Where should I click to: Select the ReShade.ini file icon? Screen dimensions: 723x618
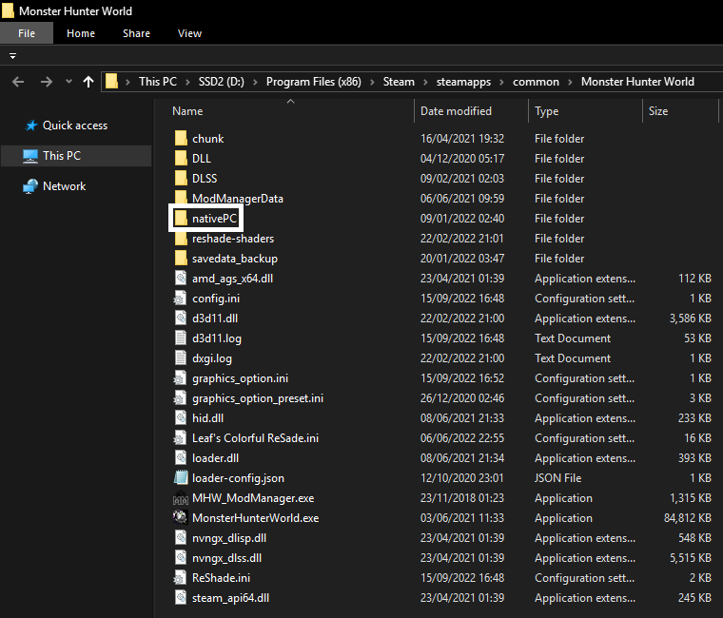pos(181,578)
